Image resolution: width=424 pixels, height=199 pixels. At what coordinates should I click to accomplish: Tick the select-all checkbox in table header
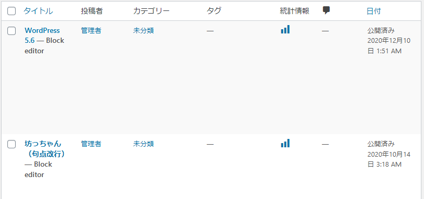(12, 11)
